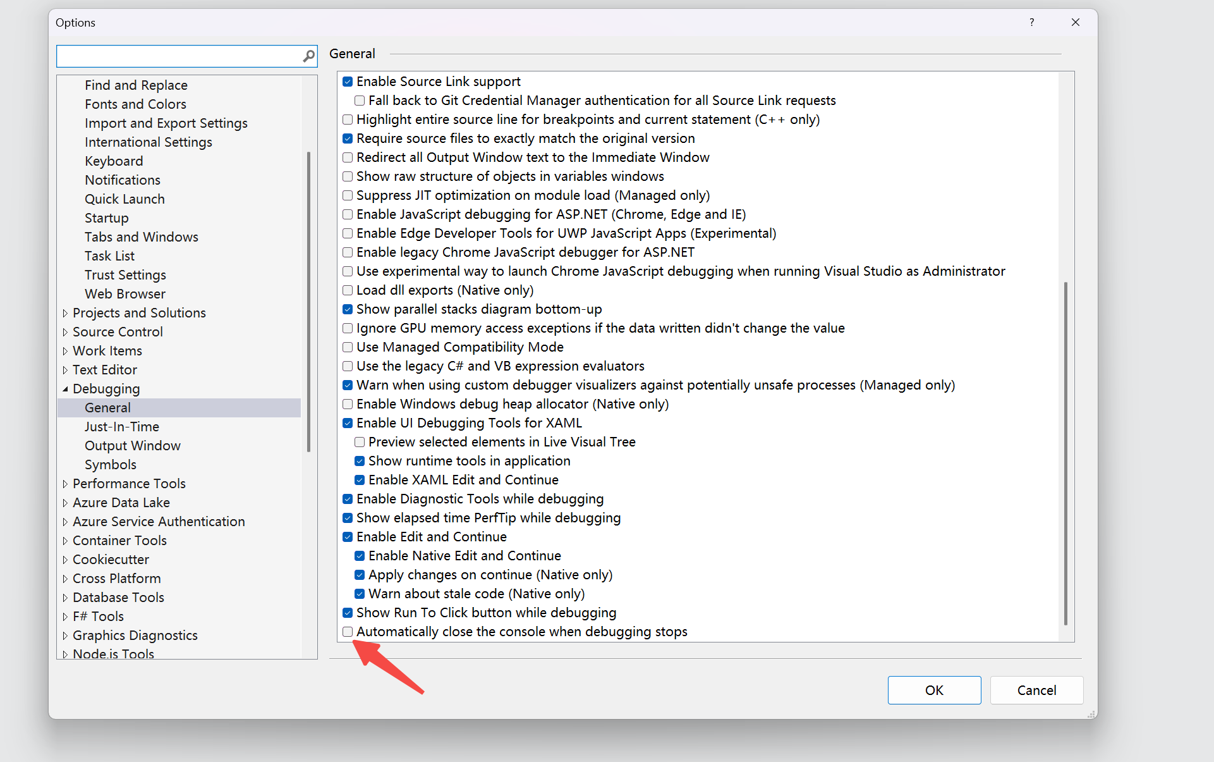Enable Automatically close the console checkbox
The height and width of the screenshot is (762, 1214).
tap(348, 632)
